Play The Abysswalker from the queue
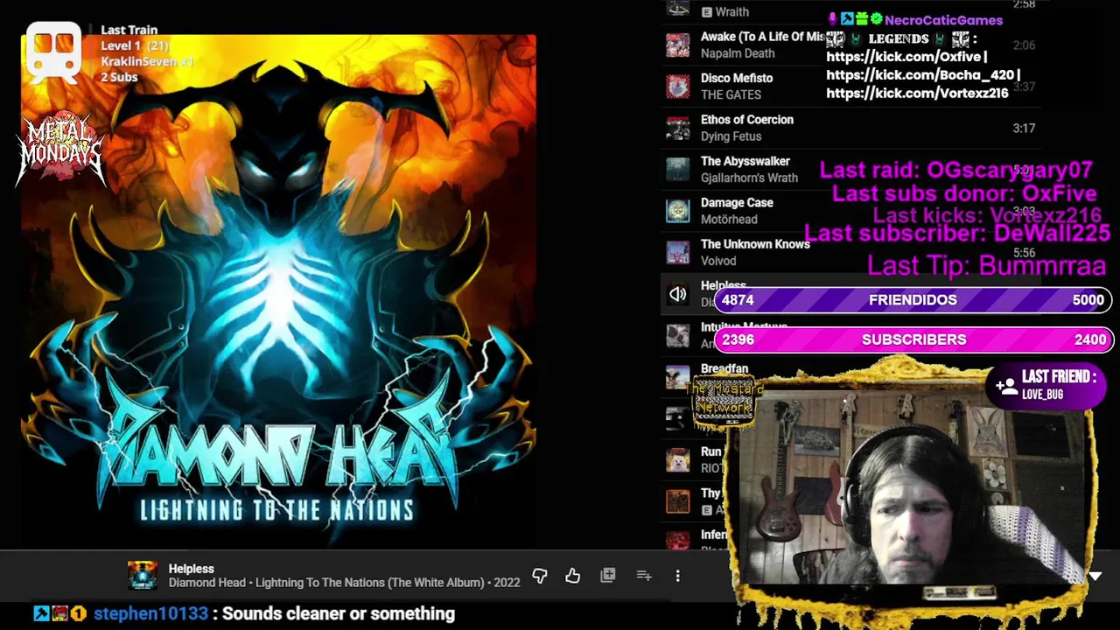Screen dimensions: 1120x630 coord(745,161)
